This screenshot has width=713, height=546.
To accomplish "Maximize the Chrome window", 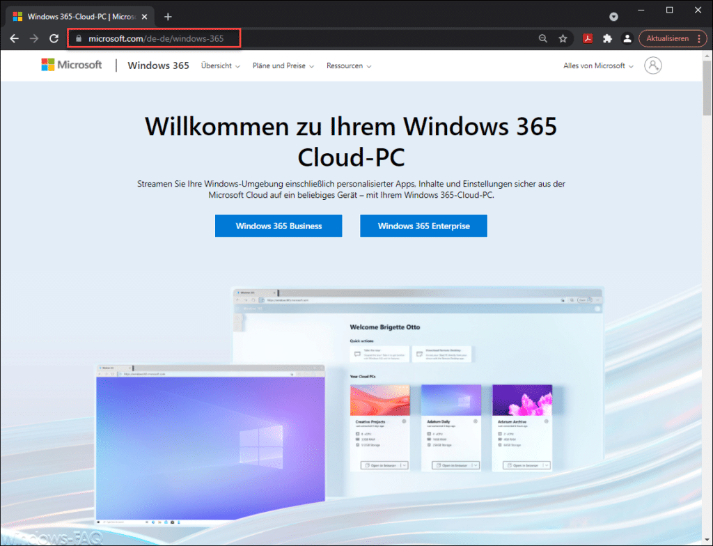I will pyautogui.click(x=669, y=10).
